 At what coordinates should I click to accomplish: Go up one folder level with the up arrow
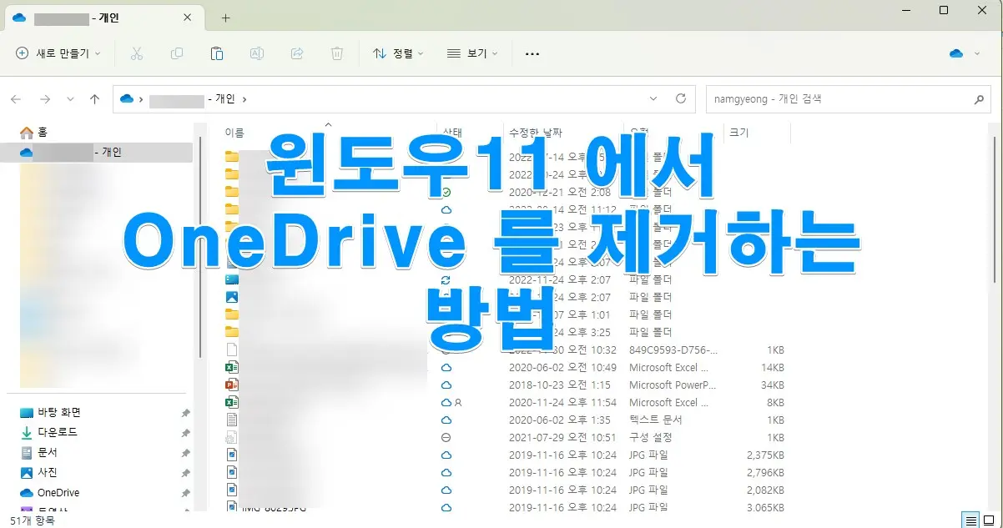(94, 98)
